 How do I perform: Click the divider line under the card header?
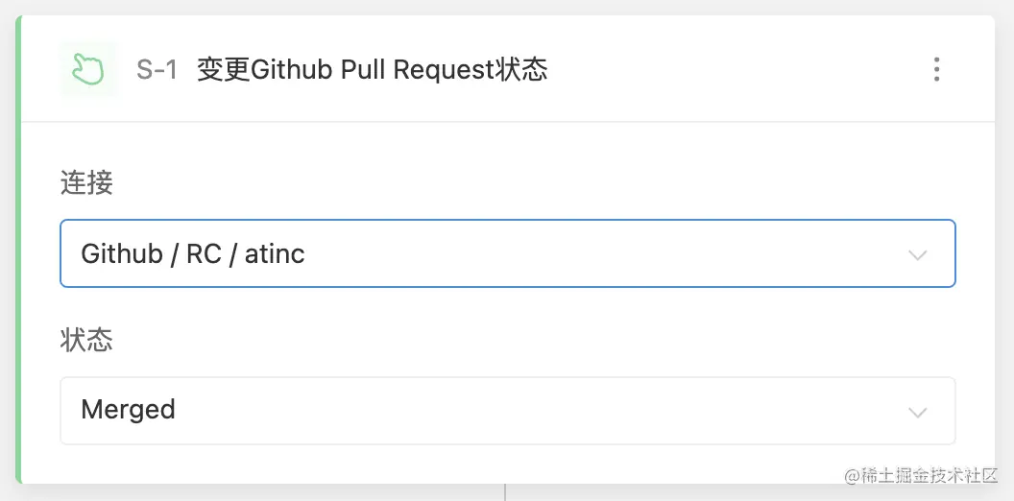point(508,122)
